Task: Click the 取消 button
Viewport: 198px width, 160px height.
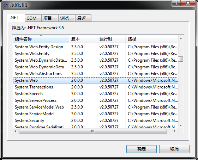Action: tap(174, 149)
